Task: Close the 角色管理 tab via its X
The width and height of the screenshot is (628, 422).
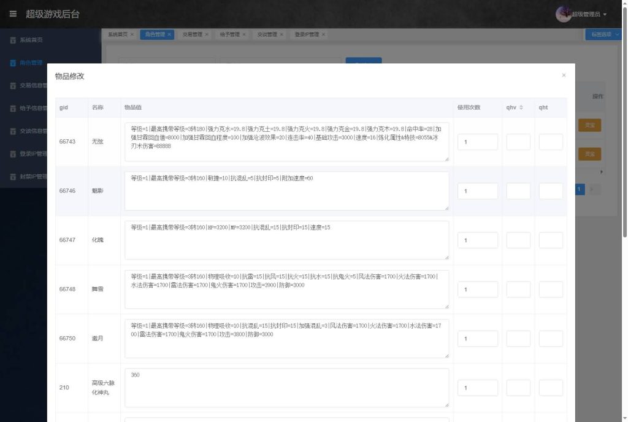Action: point(169,35)
